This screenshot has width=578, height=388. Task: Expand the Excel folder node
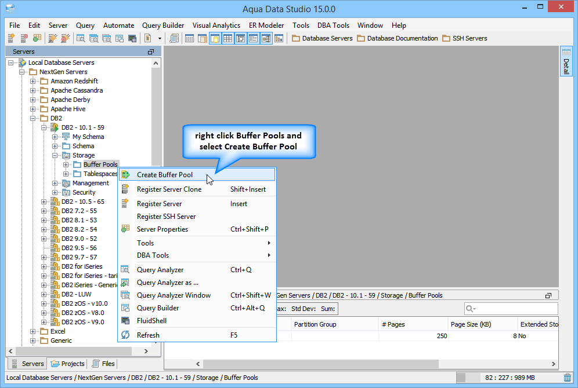[x=33, y=331]
